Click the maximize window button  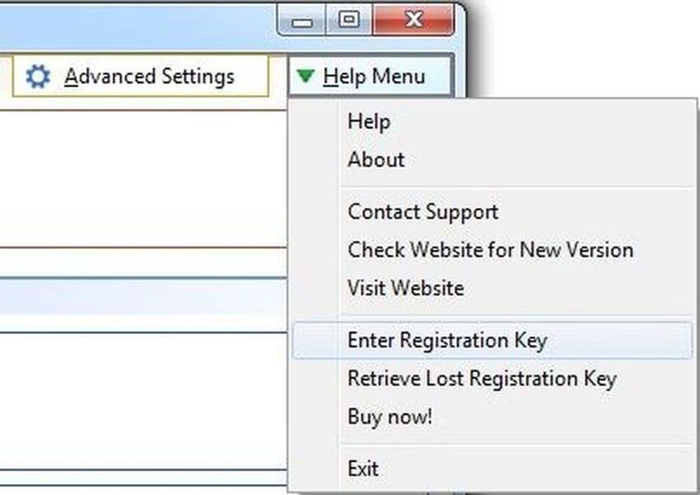(349, 20)
